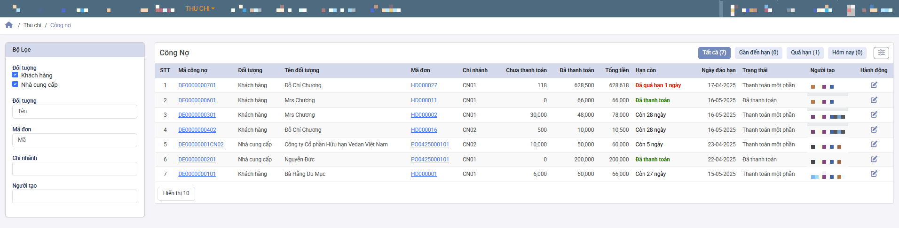Click the Ngày đáo hạn column header
The image size is (899, 228).
(x=718, y=70)
